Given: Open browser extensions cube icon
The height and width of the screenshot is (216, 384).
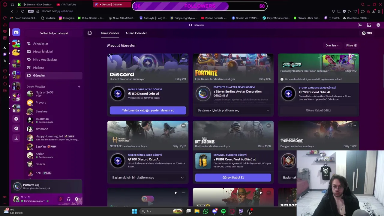Looking at the screenshot, I should coord(363,11).
